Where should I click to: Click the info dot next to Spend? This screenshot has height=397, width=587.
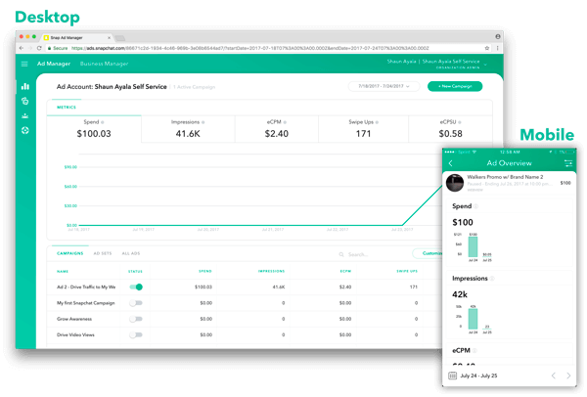(x=103, y=122)
